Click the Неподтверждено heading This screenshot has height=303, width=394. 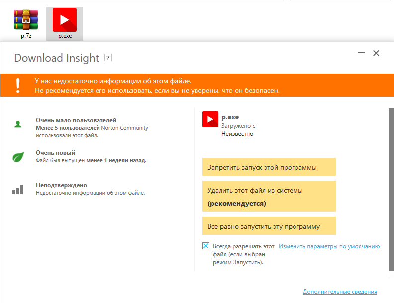click(61, 185)
